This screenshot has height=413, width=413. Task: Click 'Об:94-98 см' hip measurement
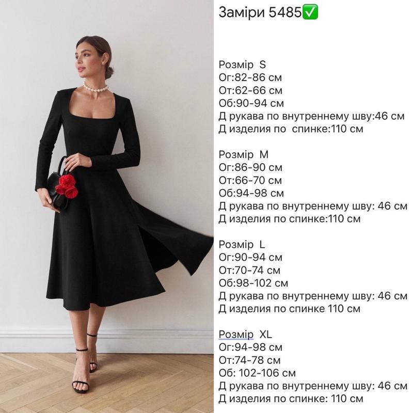pos(251,193)
